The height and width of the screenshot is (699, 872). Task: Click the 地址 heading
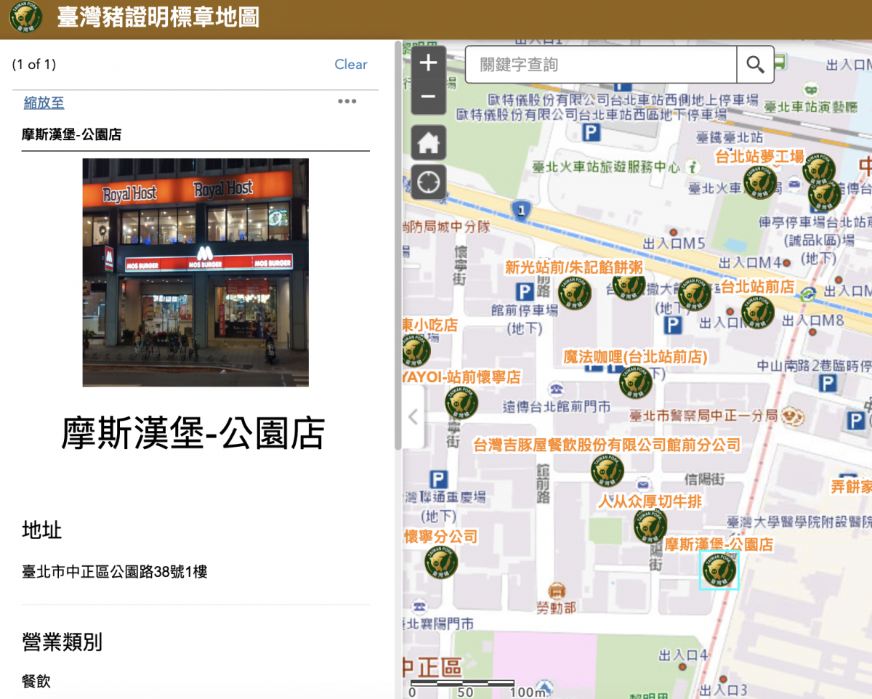coord(42,530)
